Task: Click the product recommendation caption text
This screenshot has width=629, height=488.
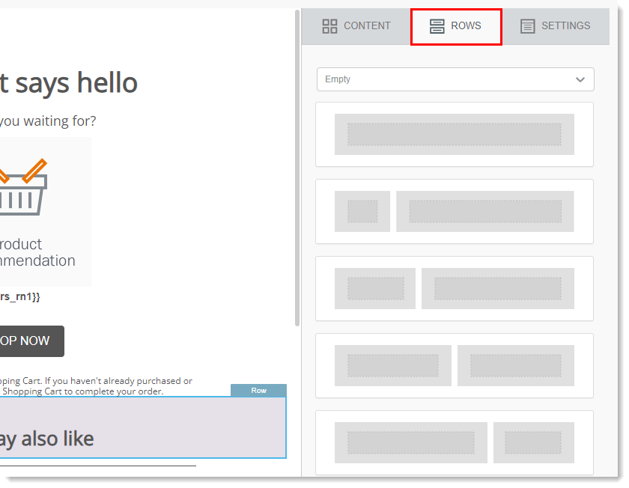Action: point(37,252)
